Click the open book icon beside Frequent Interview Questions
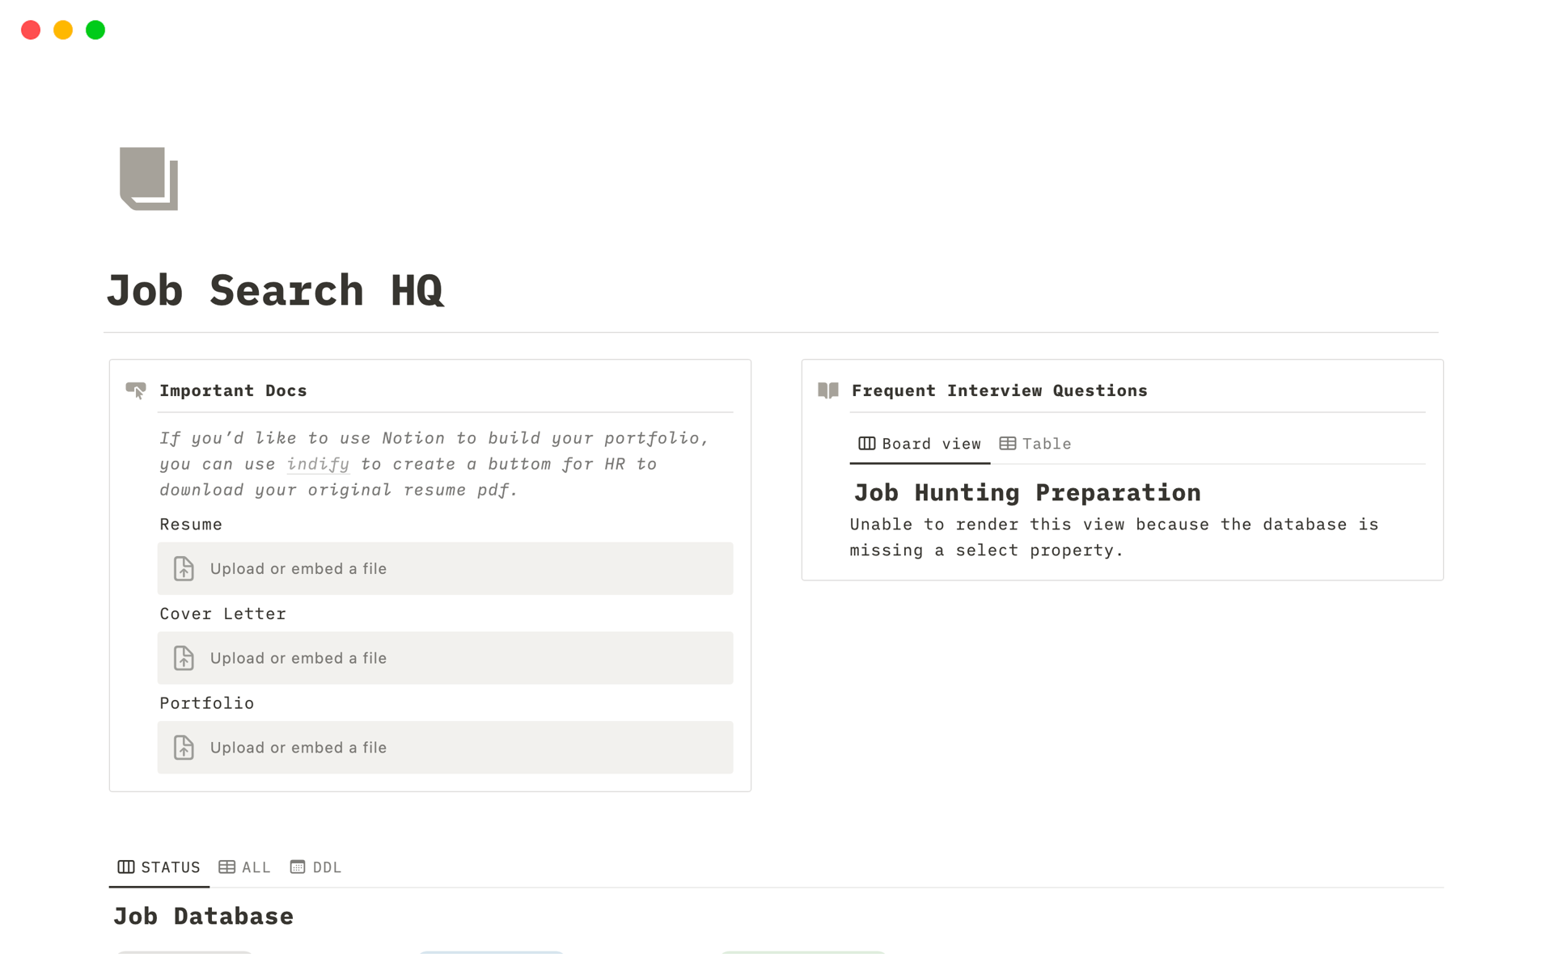The height and width of the screenshot is (970, 1553). [827, 390]
